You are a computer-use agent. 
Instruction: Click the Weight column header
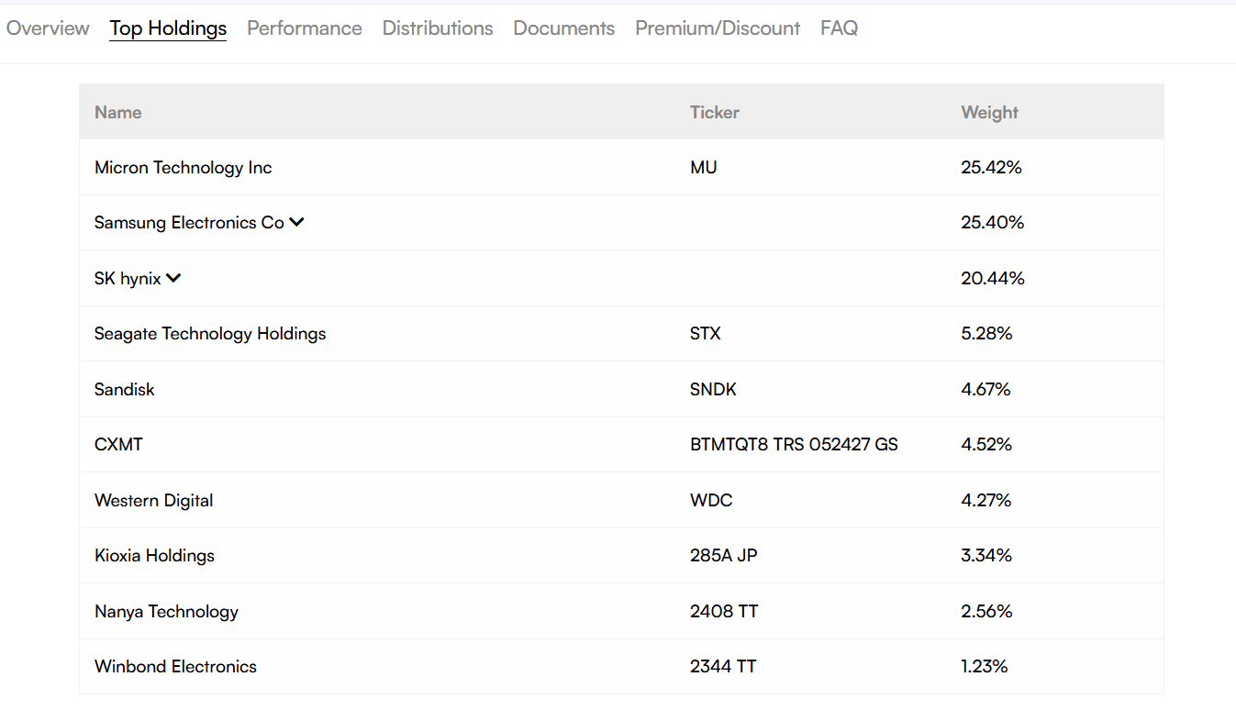pos(990,112)
